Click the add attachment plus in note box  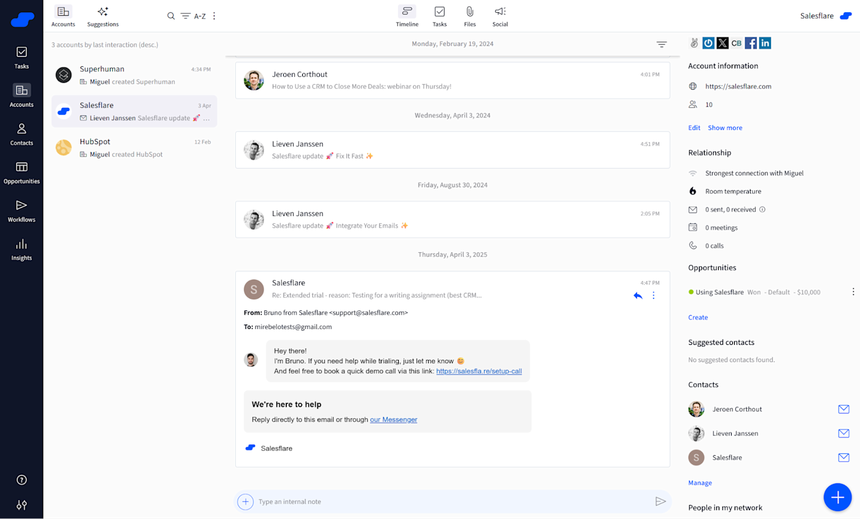click(245, 501)
